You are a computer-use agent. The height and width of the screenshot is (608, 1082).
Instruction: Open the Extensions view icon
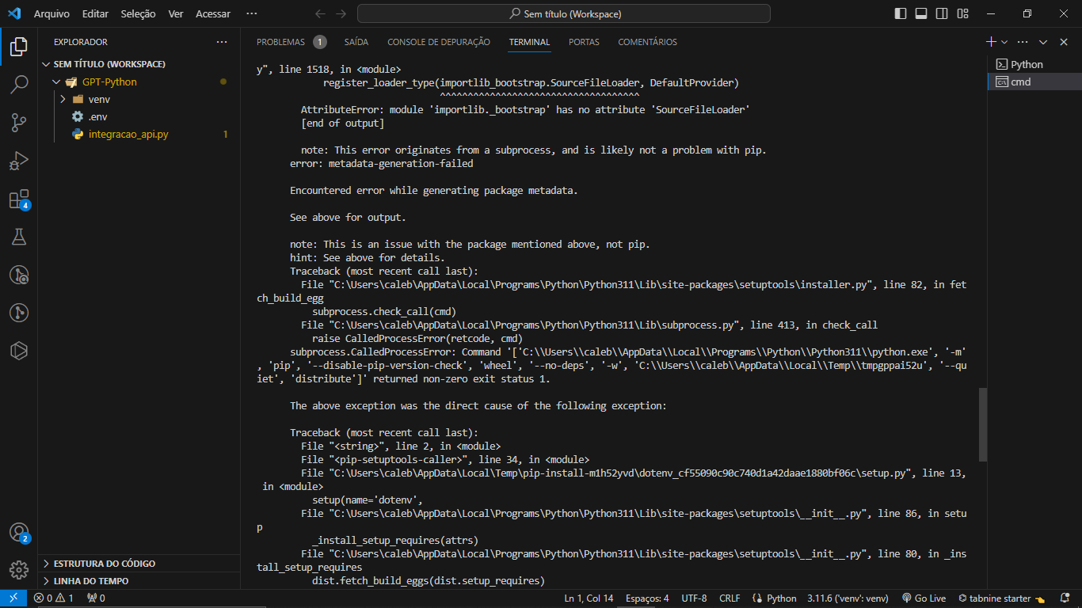pyautogui.click(x=19, y=199)
